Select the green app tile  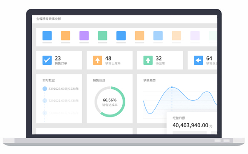[103, 36]
